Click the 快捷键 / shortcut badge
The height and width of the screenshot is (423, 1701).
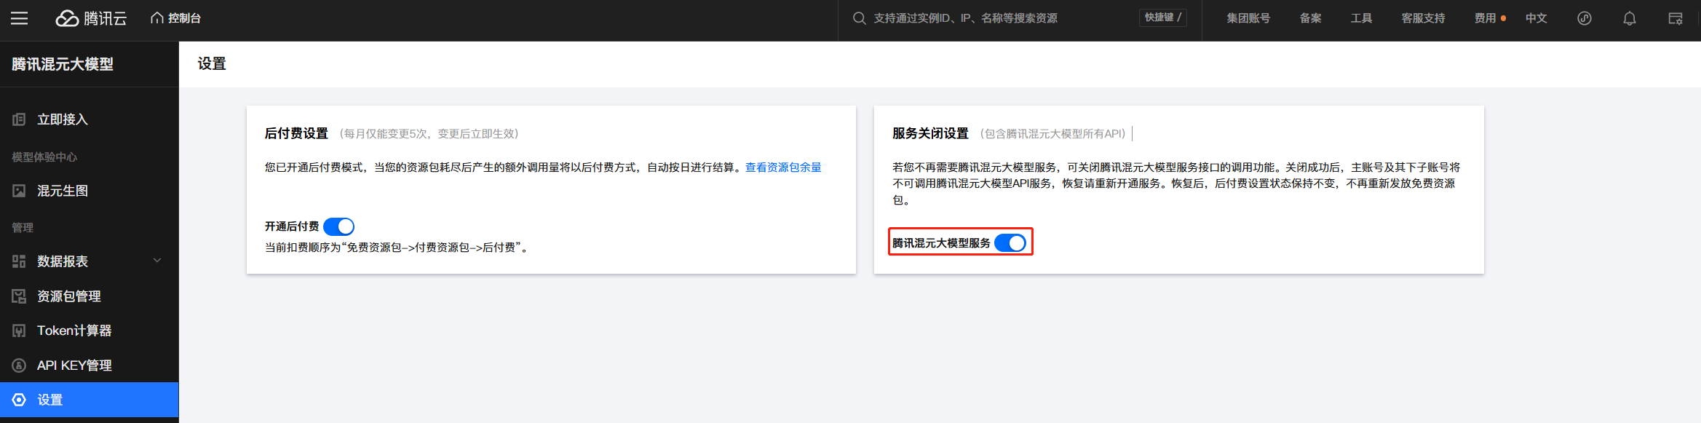pos(1162,17)
